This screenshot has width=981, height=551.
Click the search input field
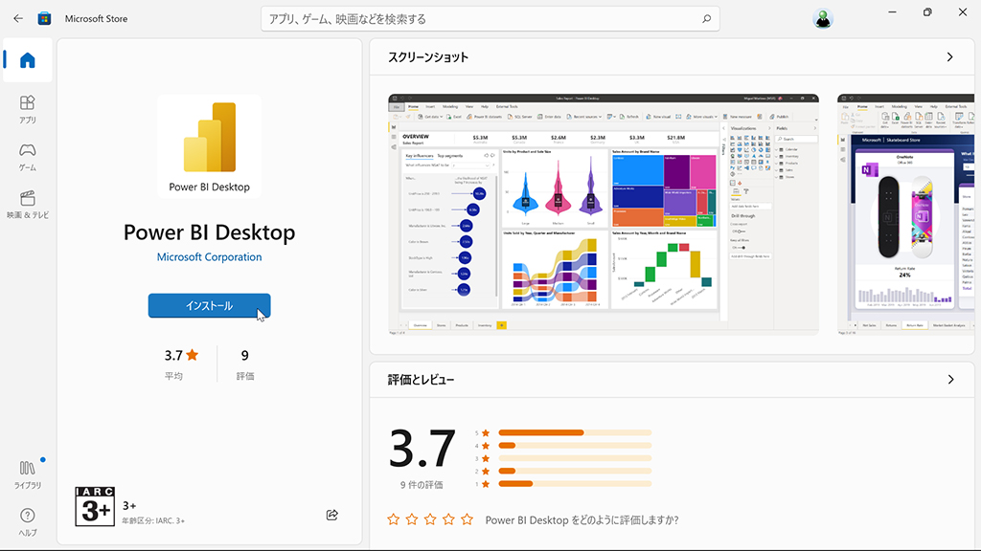[490, 19]
